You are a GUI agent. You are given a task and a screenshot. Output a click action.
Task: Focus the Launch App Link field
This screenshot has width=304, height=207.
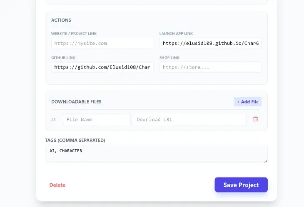(210, 43)
